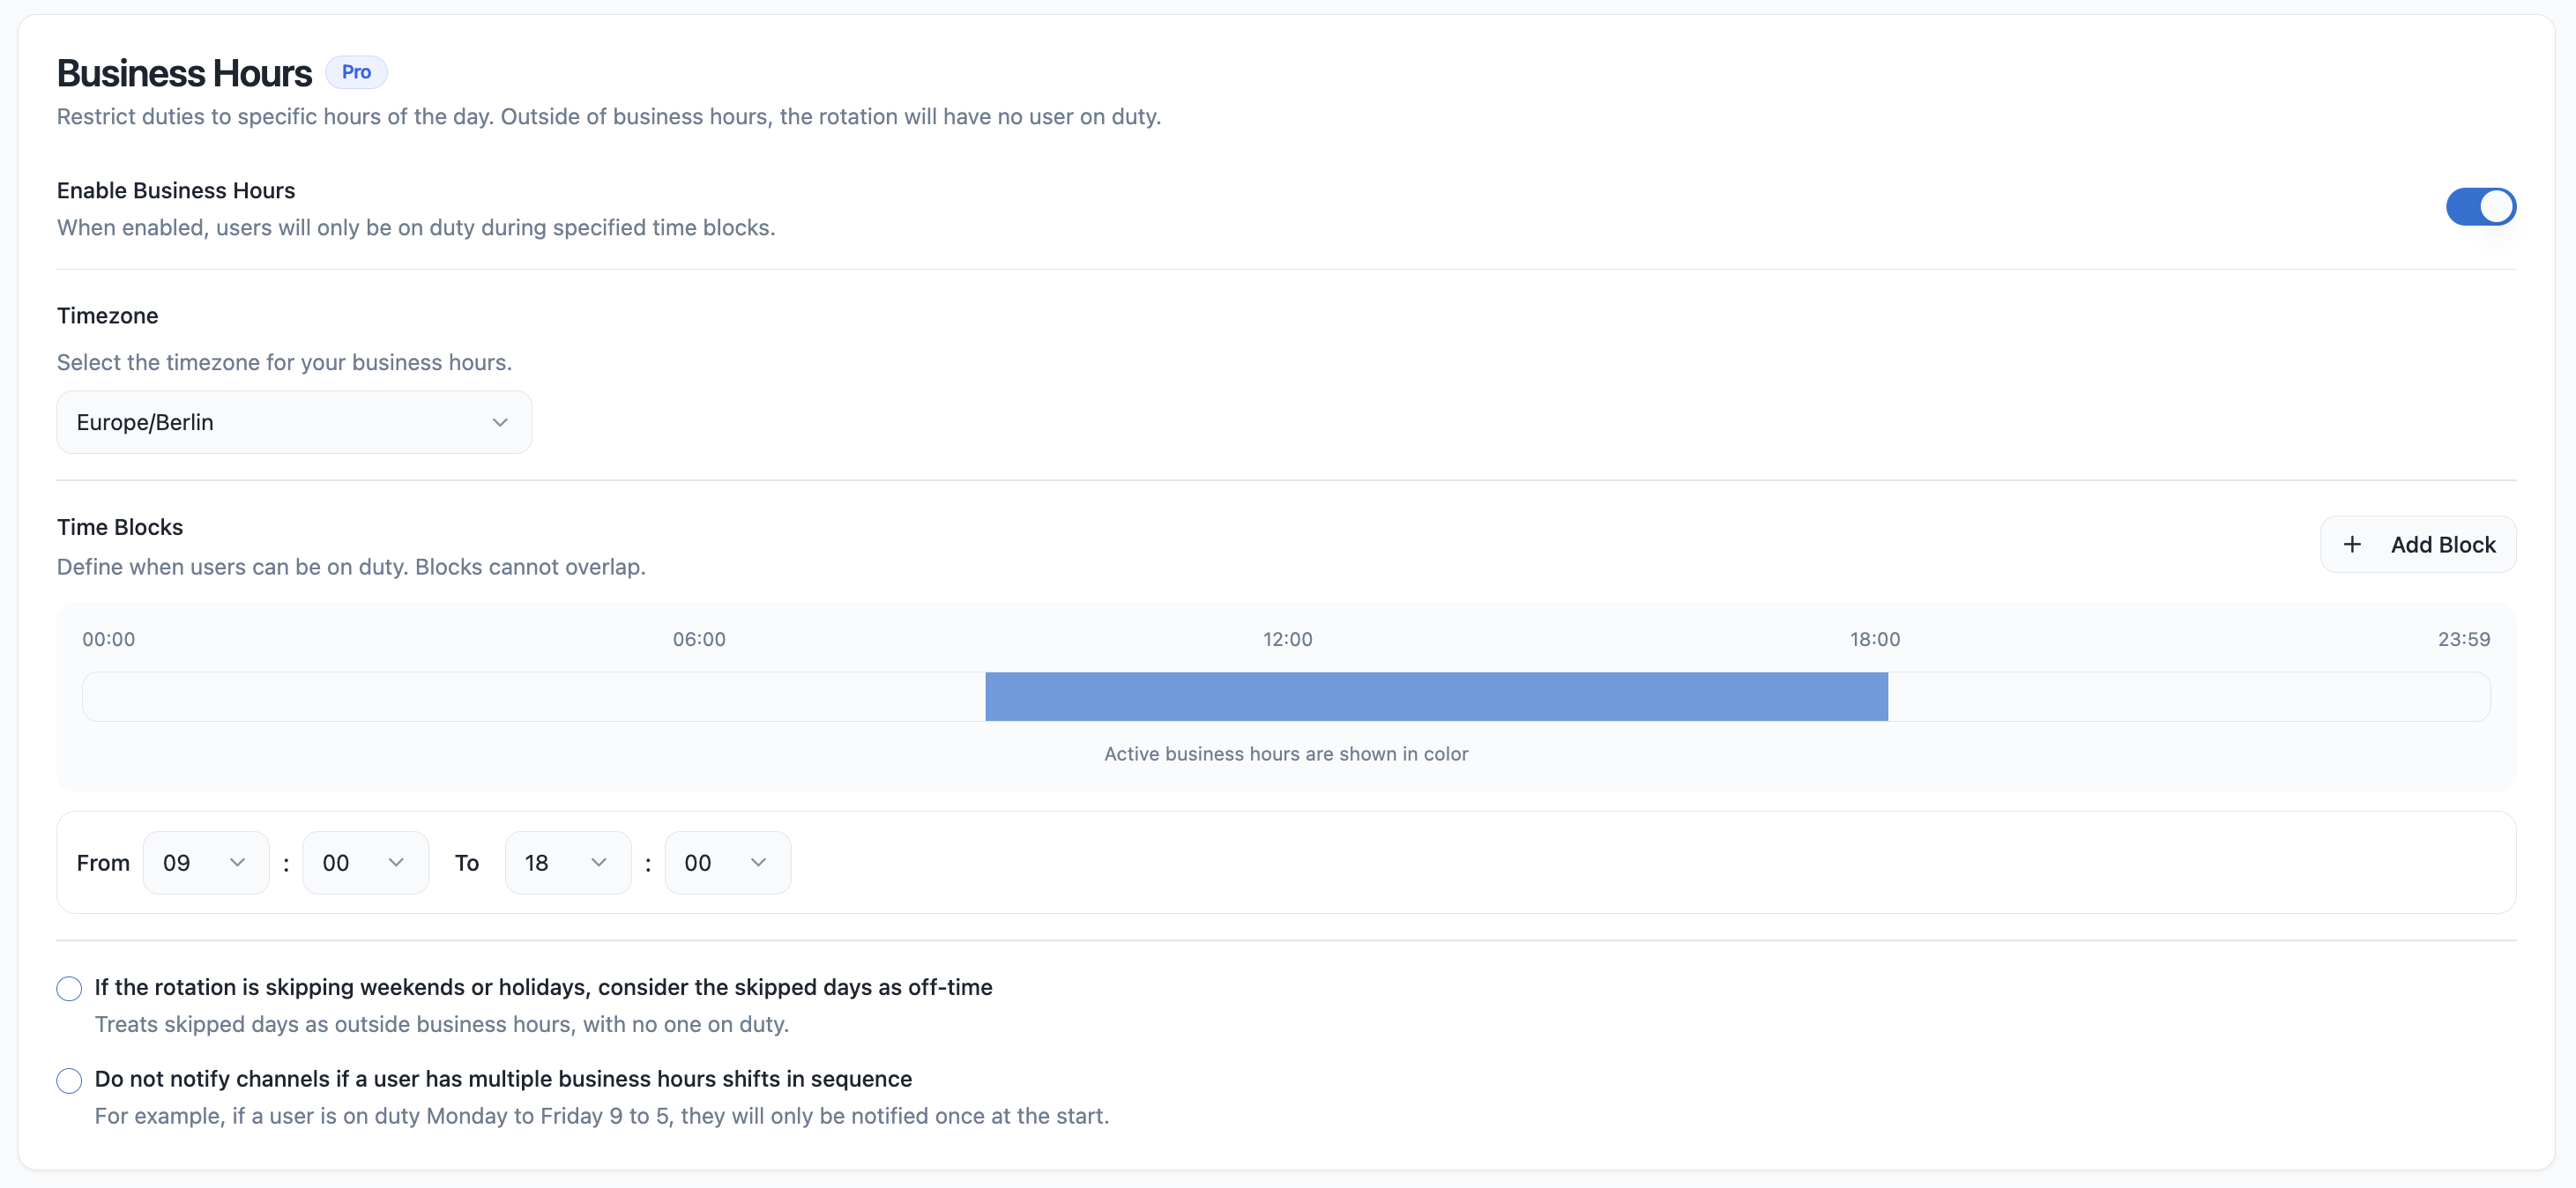Click the plus icon in Add Block
The image size is (2576, 1188).
tap(2352, 544)
